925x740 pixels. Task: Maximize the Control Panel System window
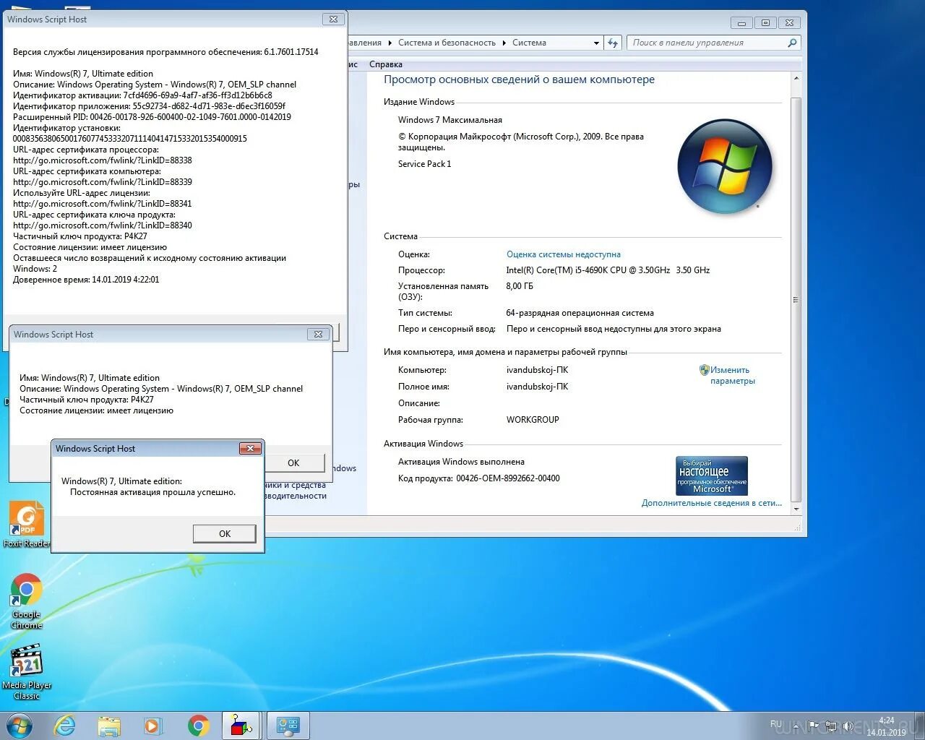tap(765, 23)
